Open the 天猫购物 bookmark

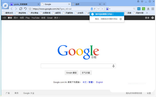68,13
